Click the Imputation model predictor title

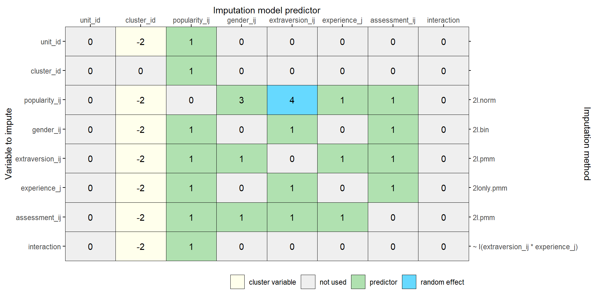tap(267, 10)
